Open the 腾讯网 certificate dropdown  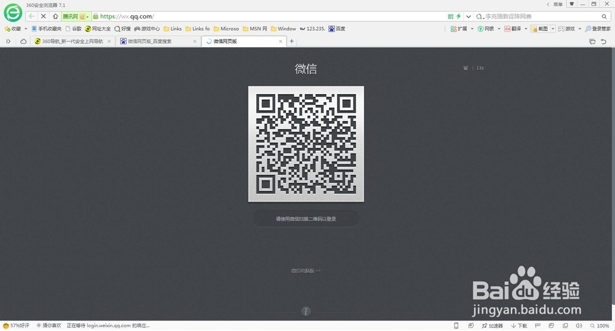[x=76, y=17]
